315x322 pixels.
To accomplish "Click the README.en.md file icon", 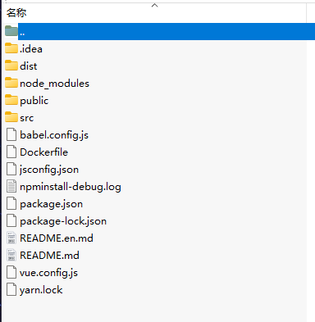I will pyautogui.click(x=11, y=238).
